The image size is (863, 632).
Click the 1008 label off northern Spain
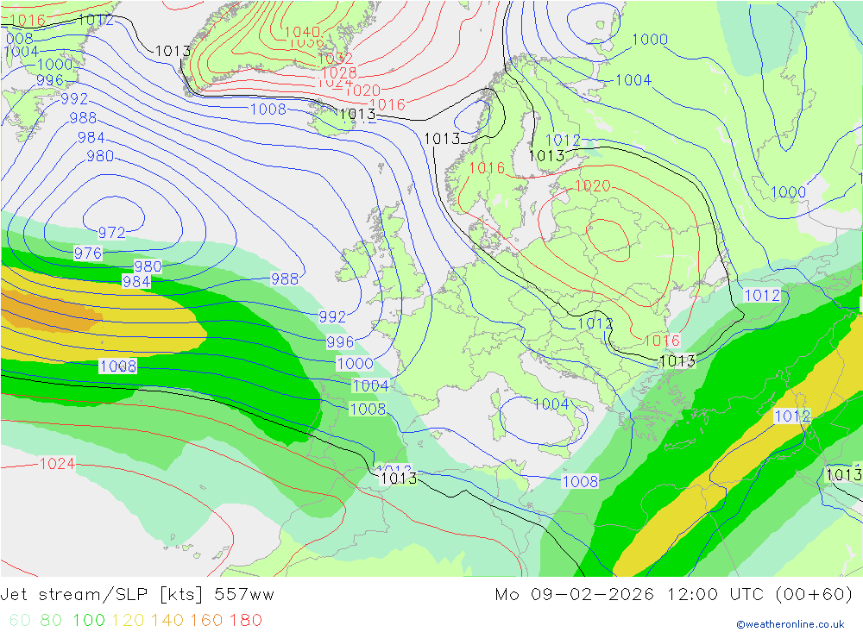click(x=369, y=410)
